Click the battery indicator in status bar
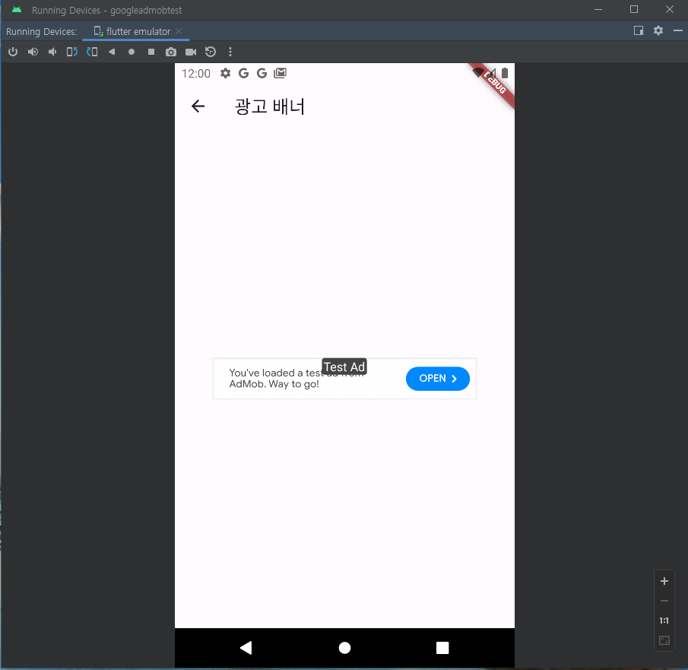688x670 pixels. 505,73
